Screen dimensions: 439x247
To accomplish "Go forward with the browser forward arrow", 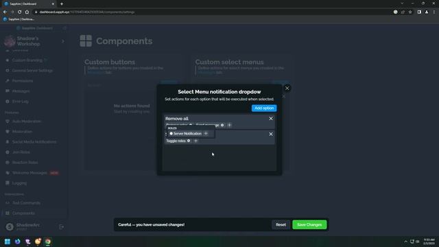I will point(12,12).
